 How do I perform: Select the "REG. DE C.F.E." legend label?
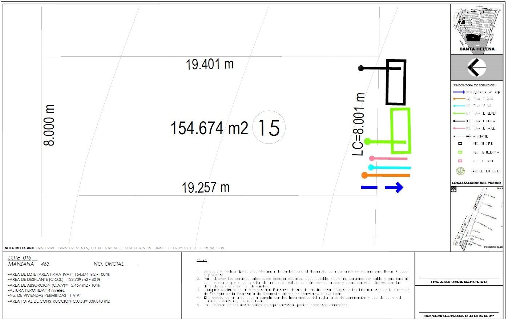483,144
